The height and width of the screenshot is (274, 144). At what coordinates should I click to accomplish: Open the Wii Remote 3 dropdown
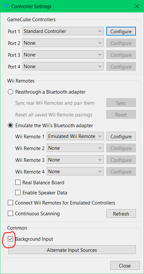point(75,160)
